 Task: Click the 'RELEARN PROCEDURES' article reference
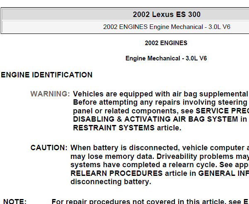point(116,173)
